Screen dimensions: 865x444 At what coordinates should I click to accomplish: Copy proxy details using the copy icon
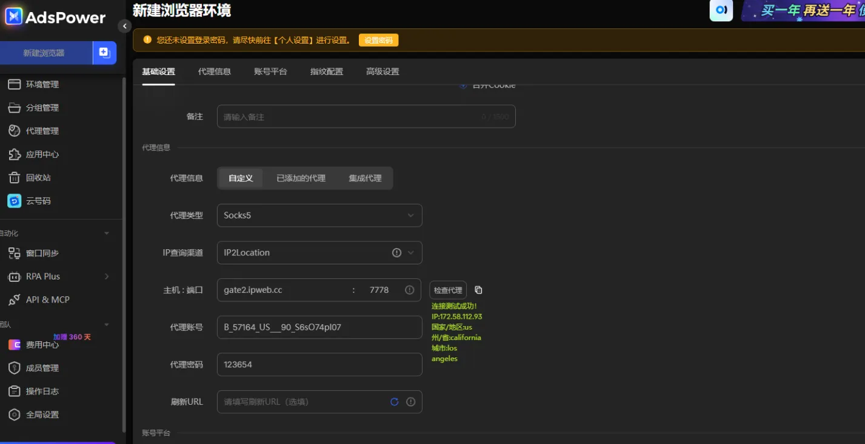click(478, 290)
